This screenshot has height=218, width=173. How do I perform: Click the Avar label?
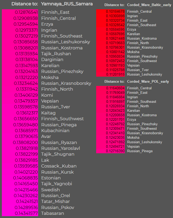[46, 137]
